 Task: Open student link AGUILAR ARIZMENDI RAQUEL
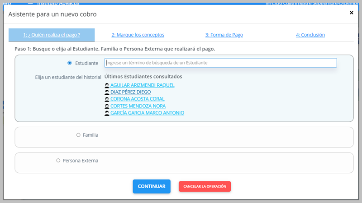[x=142, y=85]
